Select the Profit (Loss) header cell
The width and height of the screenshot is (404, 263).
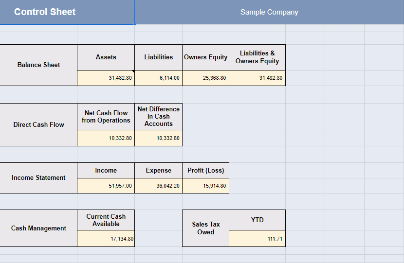[x=205, y=171]
